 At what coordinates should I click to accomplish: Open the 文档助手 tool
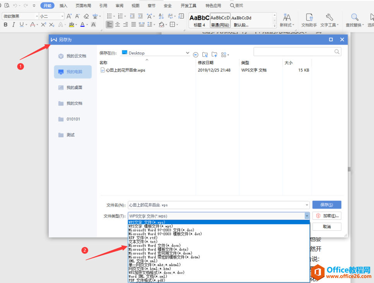click(309, 20)
